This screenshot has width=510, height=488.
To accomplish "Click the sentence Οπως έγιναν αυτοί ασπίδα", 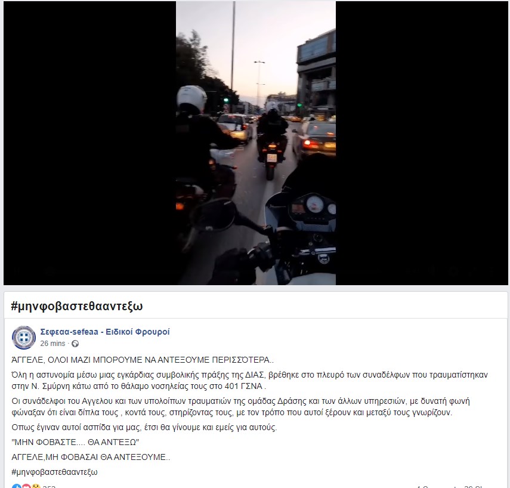I will pyautogui.click(x=144, y=428).
